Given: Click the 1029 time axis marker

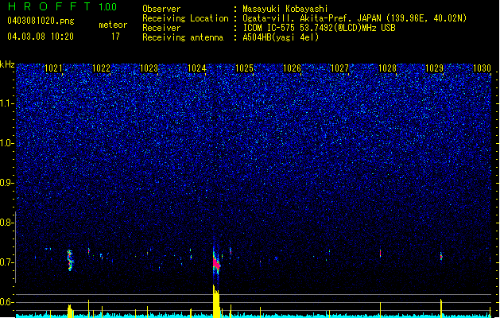Looking at the screenshot, I should pyautogui.click(x=435, y=68).
